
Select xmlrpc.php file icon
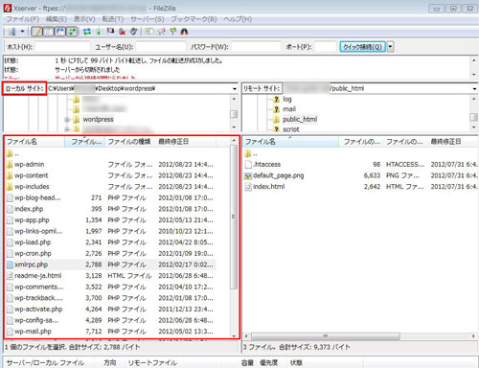coord(10,264)
